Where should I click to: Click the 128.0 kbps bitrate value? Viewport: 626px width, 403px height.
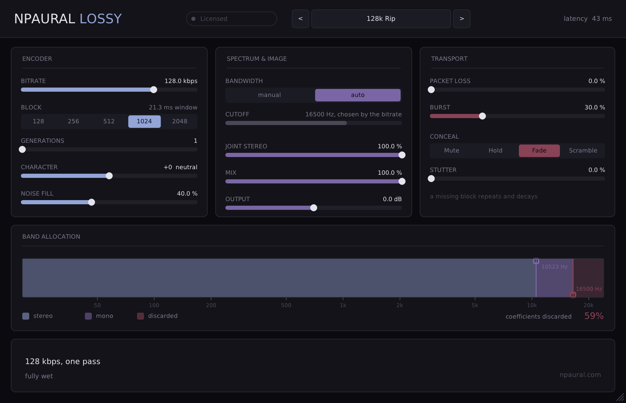(x=181, y=81)
